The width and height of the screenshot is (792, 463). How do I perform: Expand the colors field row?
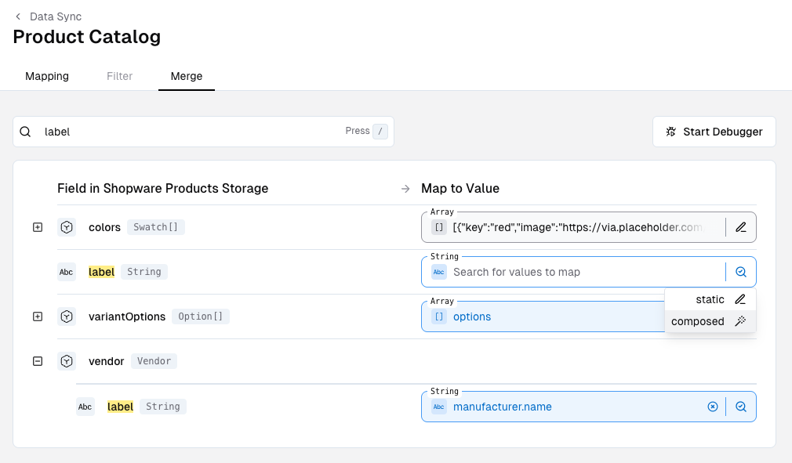coord(37,227)
